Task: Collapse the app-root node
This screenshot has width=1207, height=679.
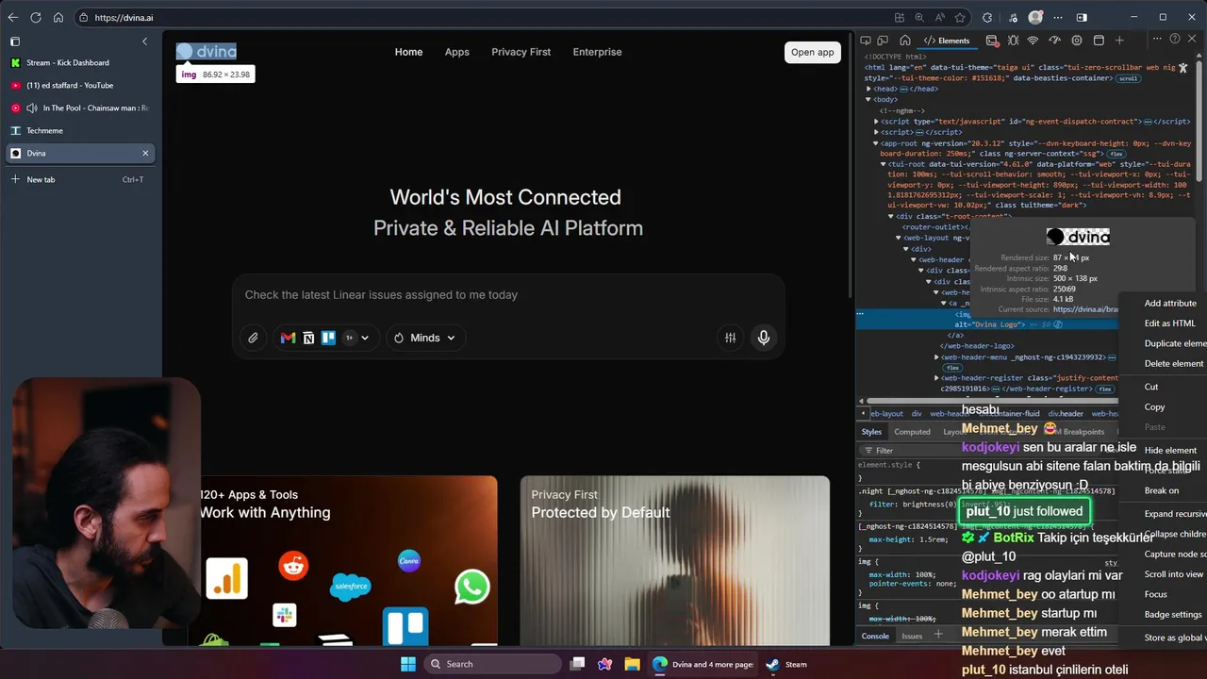Action: [876, 143]
